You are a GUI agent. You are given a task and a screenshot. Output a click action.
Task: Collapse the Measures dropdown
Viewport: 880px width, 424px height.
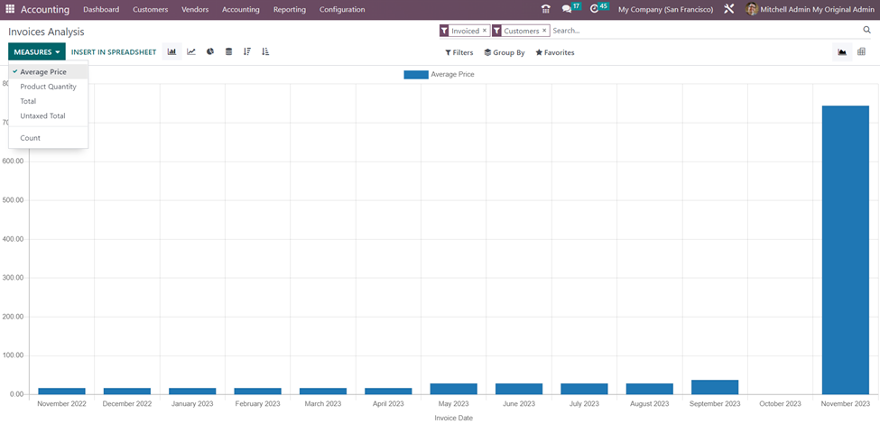coord(36,52)
